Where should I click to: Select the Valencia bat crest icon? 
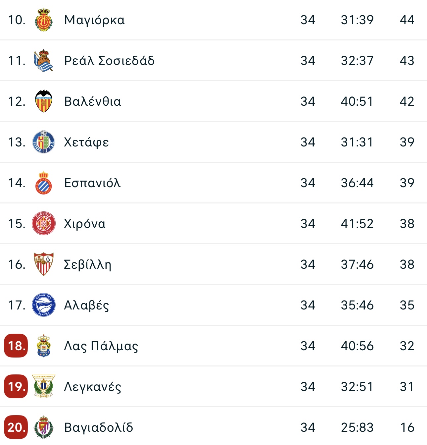click(x=44, y=101)
